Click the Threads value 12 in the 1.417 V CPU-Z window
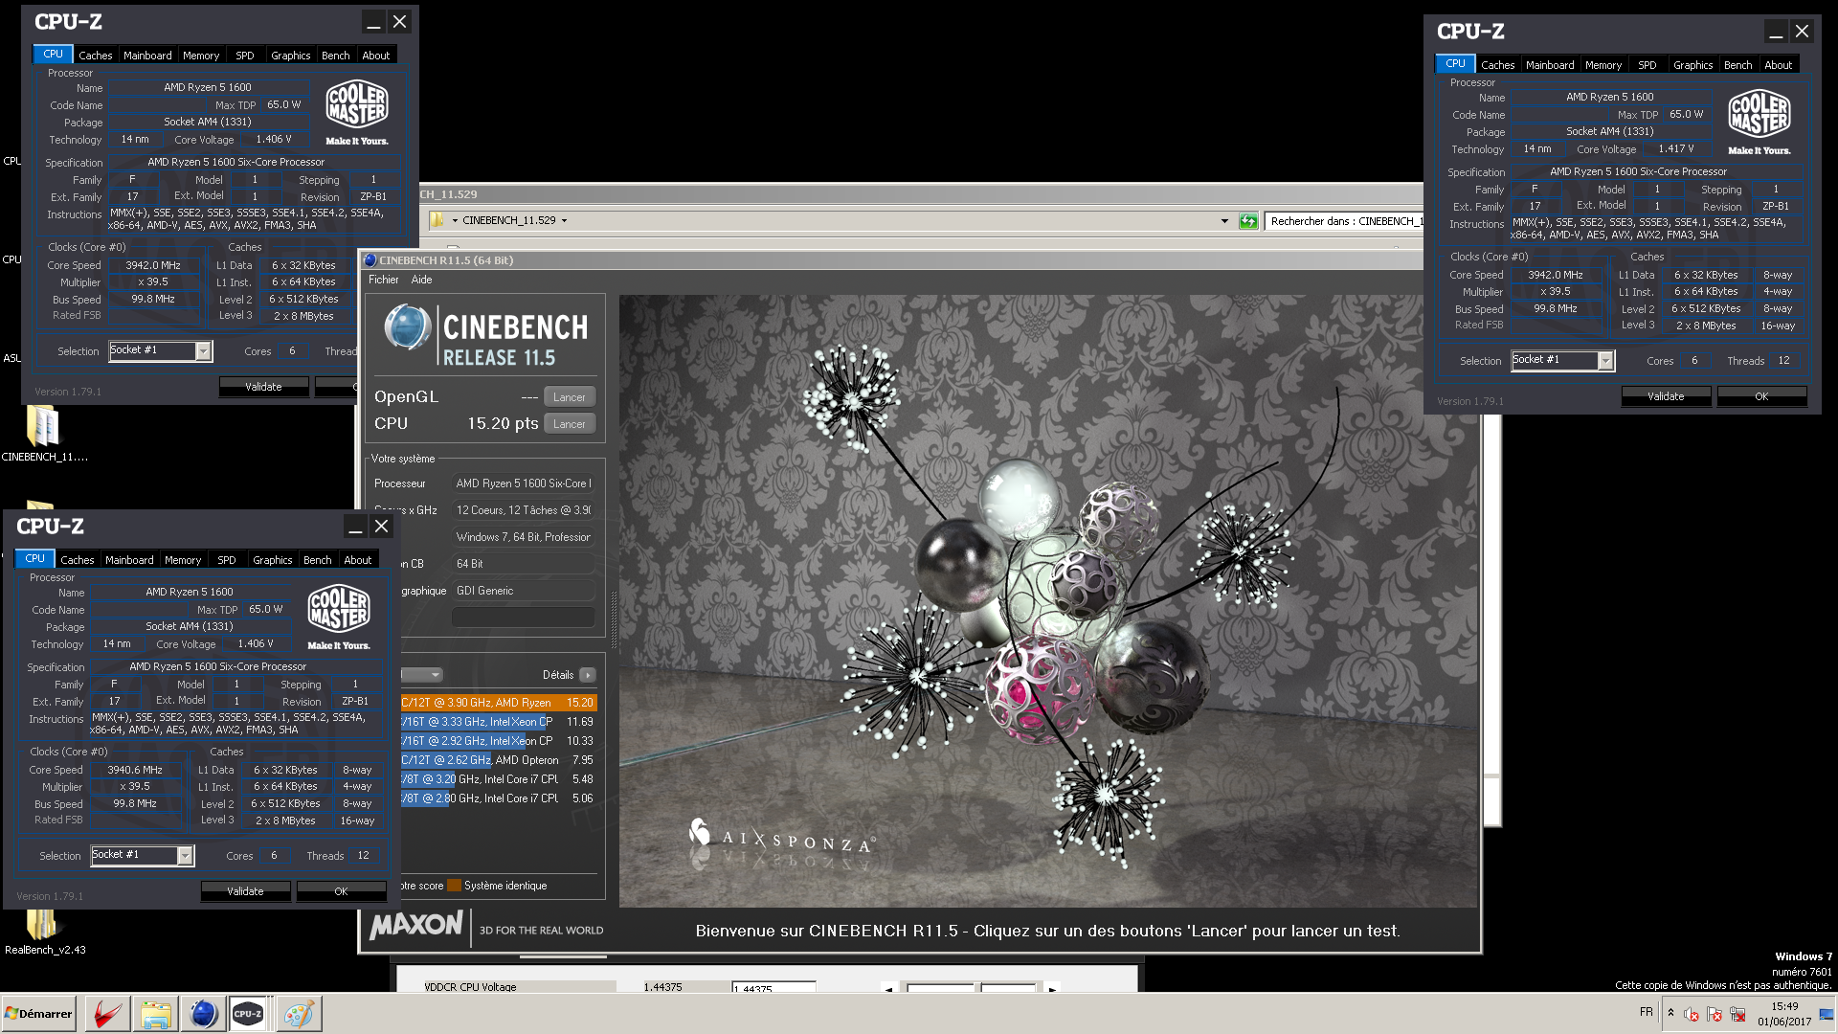The image size is (1838, 1034). [1783, 361]
